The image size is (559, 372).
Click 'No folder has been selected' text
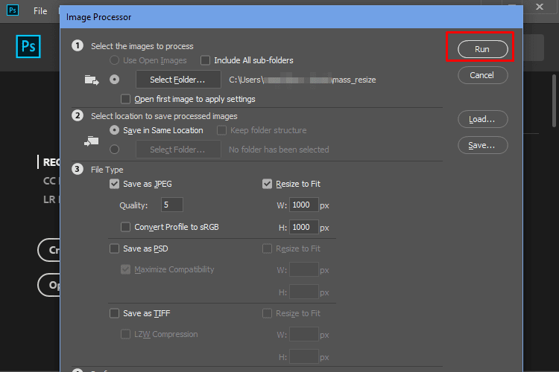point(279,150)
